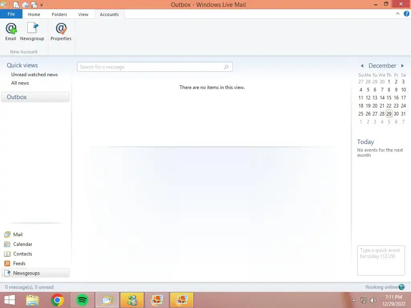This screenshot has height=308, width=411.
Task: Click the Quick views heading
Action: point(22,65)
